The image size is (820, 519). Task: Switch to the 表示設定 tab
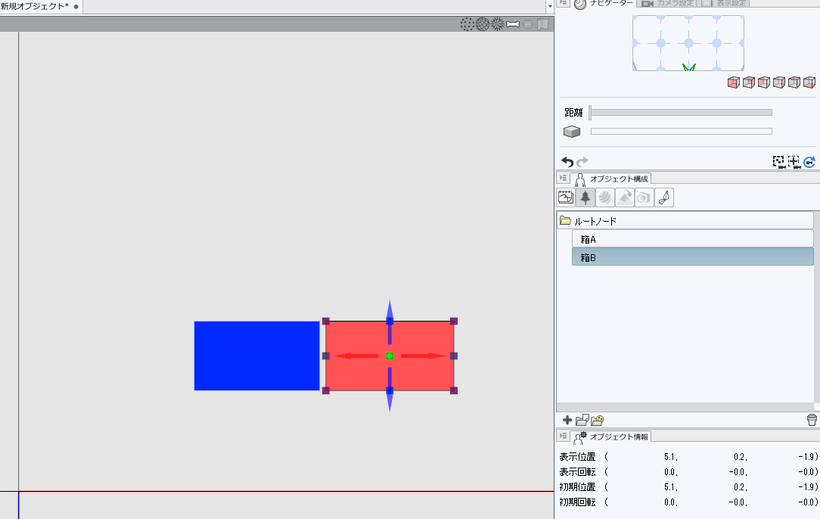click(725, 3)
